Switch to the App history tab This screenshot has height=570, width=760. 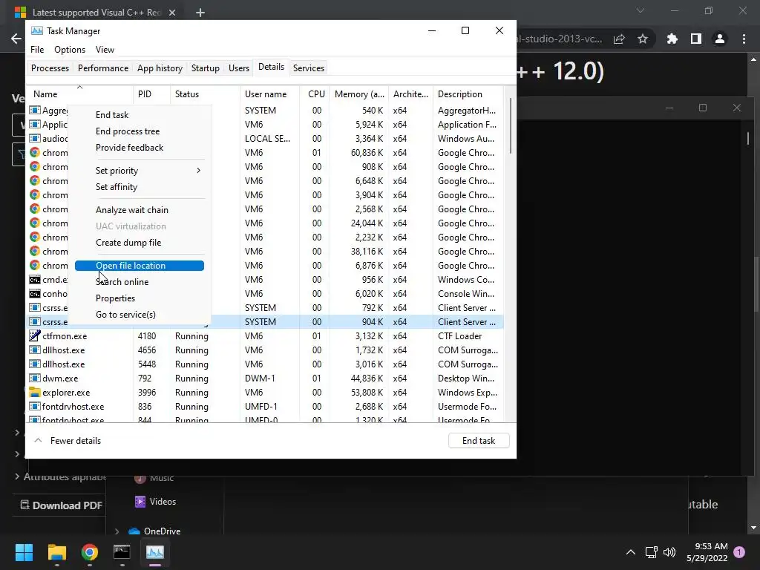click(x=160, y=68)
